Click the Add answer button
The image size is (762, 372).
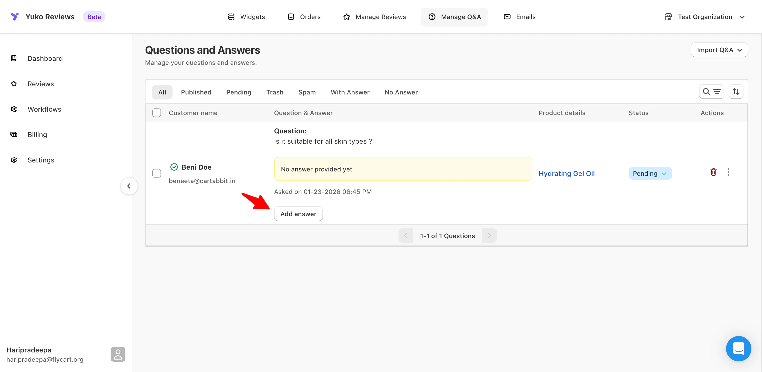pos(298,214)
